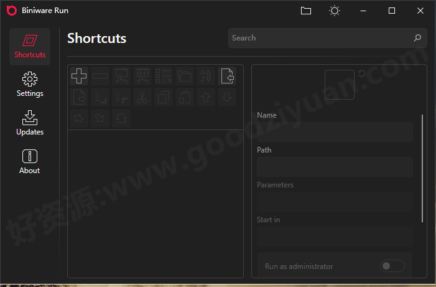Click the Path input field

pos(335,167)
